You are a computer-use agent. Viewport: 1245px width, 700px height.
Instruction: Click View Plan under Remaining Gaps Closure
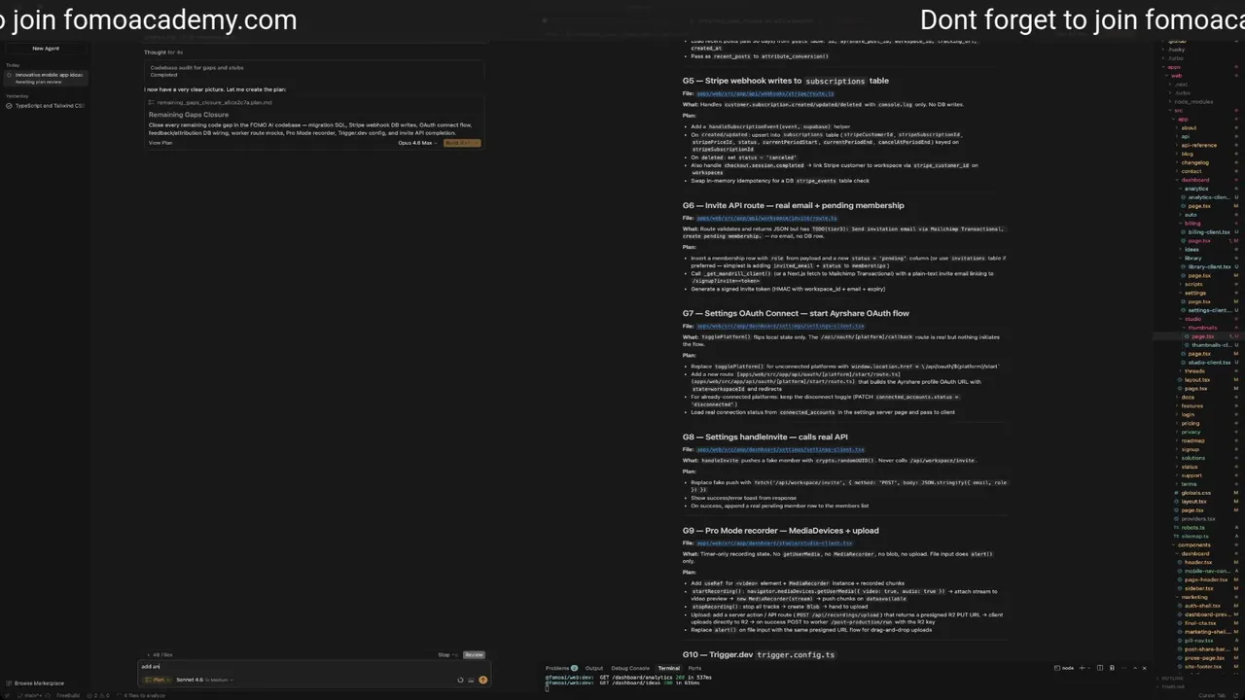click(160, 143)
